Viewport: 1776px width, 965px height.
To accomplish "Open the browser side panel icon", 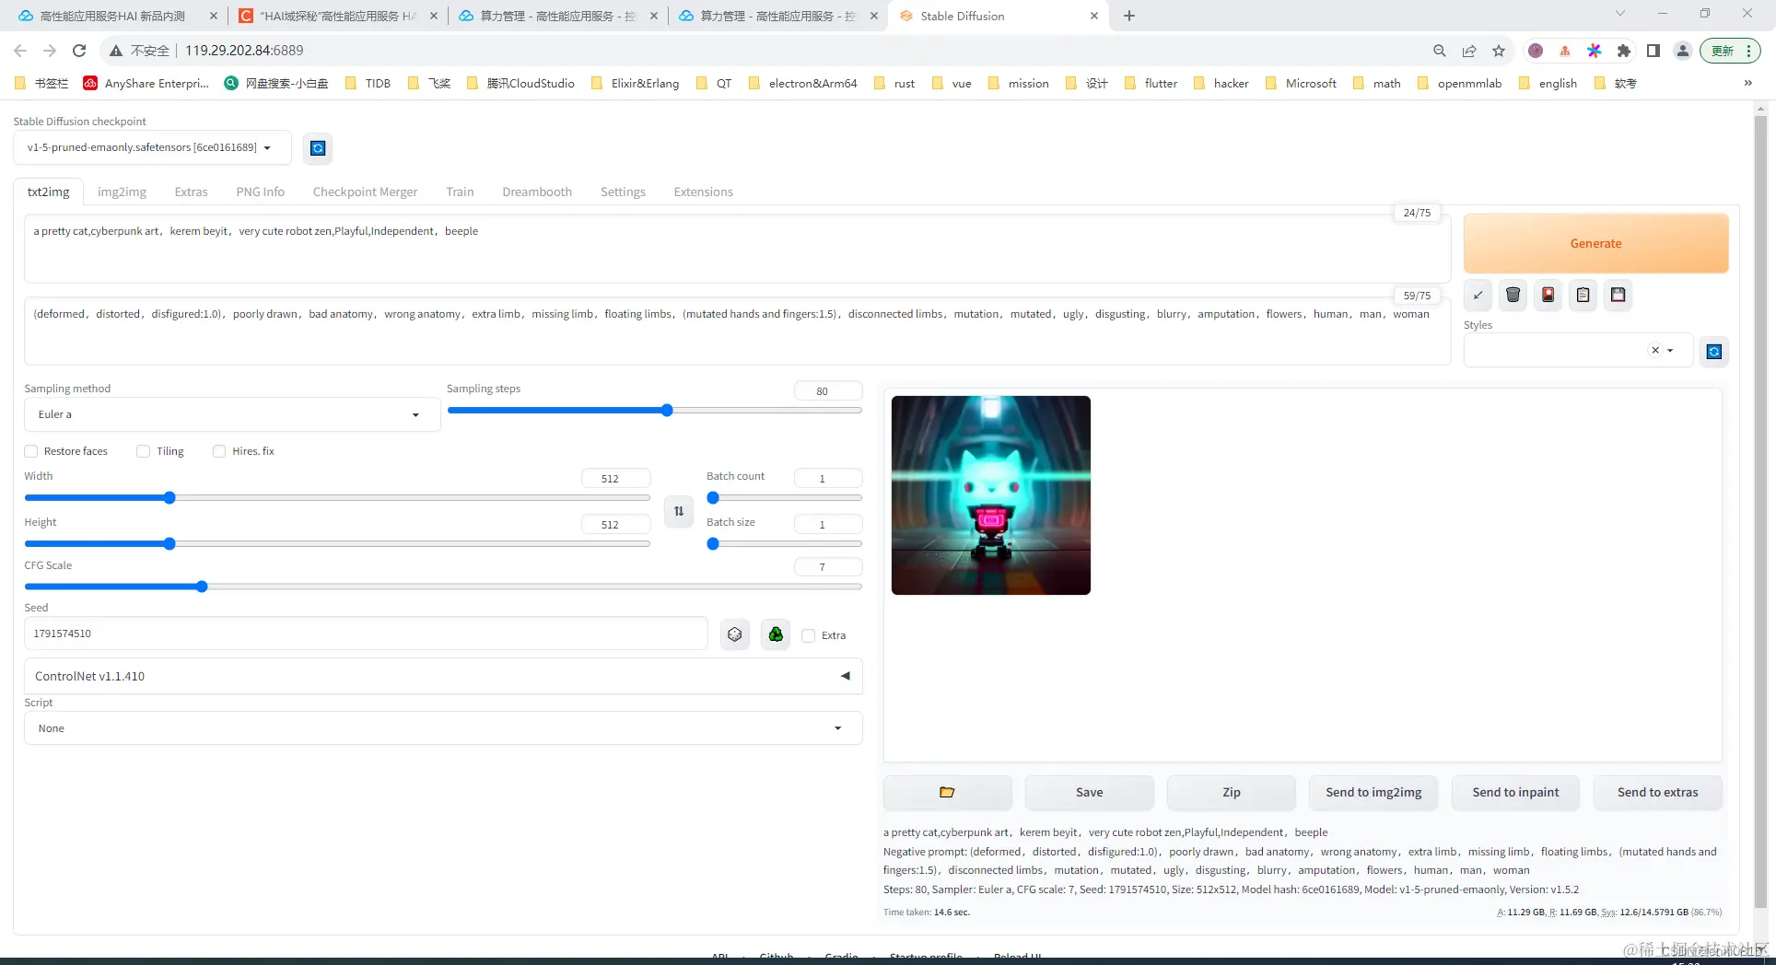I will coord(1653,51).
